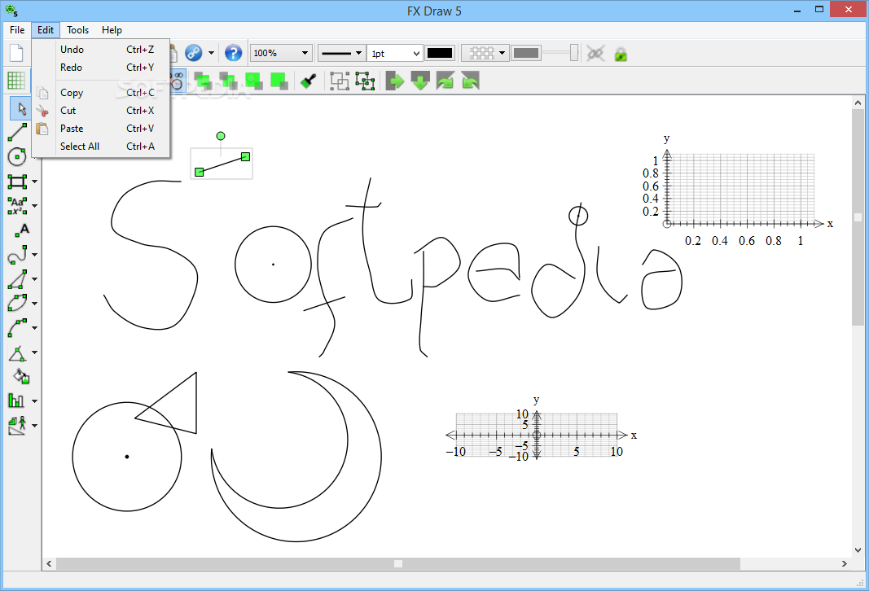The image size is (869, 591).
Task: Expand the rectangle tool dropdown arrow
Action: (34, 182)
